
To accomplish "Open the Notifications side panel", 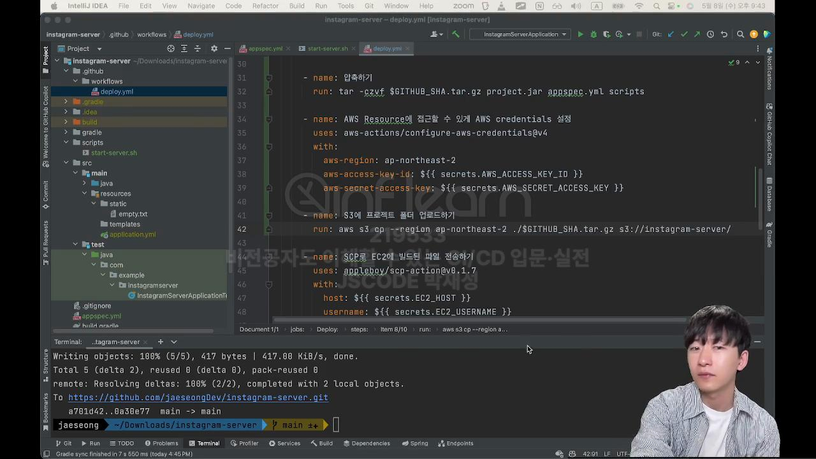I will click(x=769, y=68).
